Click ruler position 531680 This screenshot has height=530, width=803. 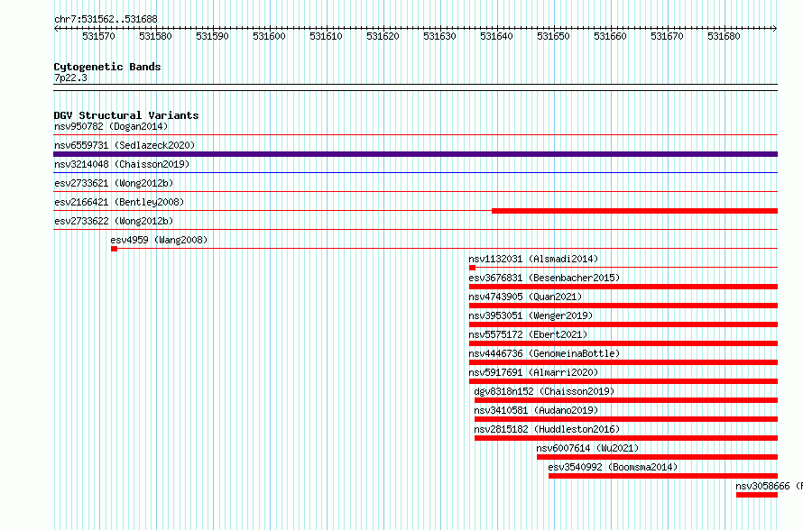(725, 36)
